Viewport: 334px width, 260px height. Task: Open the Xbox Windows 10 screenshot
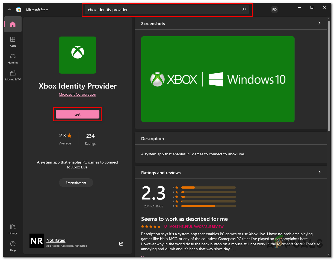pos(218,79)
